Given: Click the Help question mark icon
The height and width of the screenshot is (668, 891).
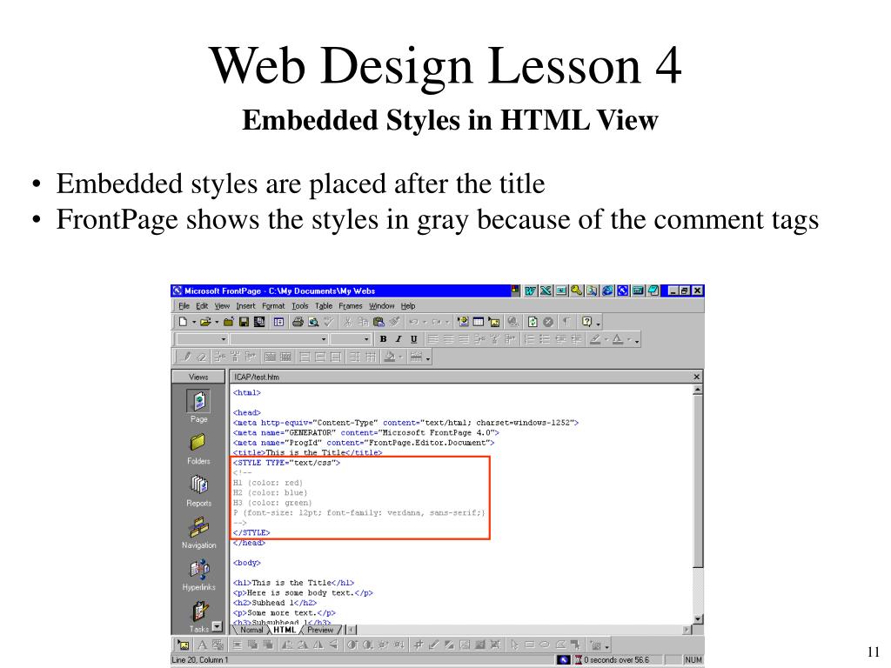Looking at the screenshot, I should (586, 322).
